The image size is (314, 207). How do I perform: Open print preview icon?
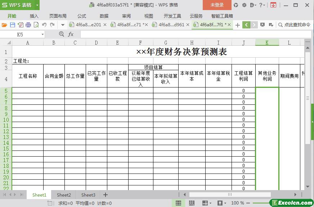coord(36,25)
